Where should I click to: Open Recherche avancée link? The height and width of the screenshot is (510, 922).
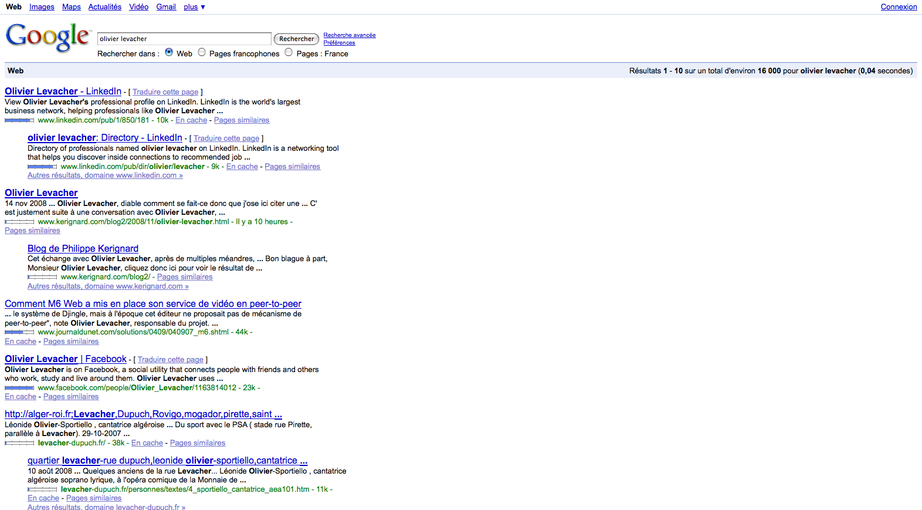(350, 35)
